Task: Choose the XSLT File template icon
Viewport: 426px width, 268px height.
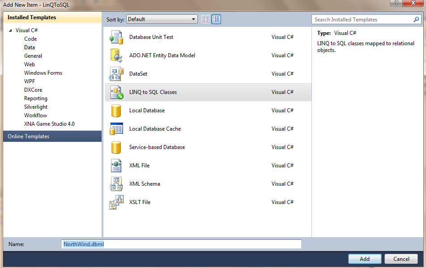Action: click(x=116, y=202)
